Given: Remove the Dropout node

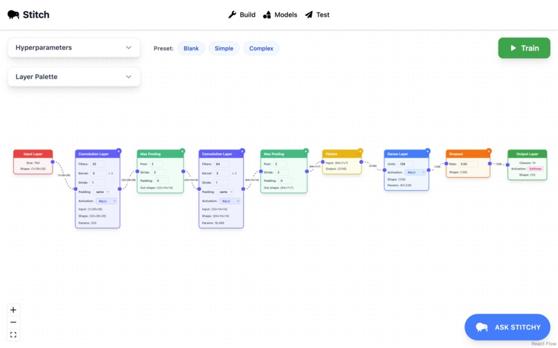Looking at the screenshot, I should [x=489, y=151].
